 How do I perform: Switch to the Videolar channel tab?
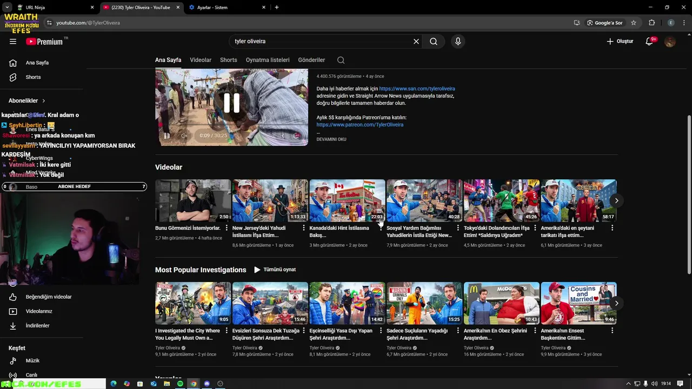201,60
